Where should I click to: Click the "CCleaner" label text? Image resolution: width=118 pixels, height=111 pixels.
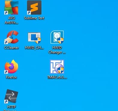pyautogui.click(x=11, y=48)
